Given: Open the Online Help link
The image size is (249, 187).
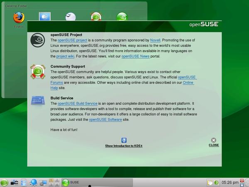Looking at the screenshot, I should (188, 83).
